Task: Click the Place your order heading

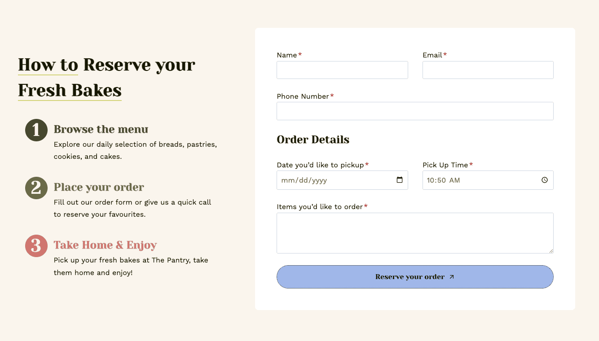Action: click(x=99, y=187)
